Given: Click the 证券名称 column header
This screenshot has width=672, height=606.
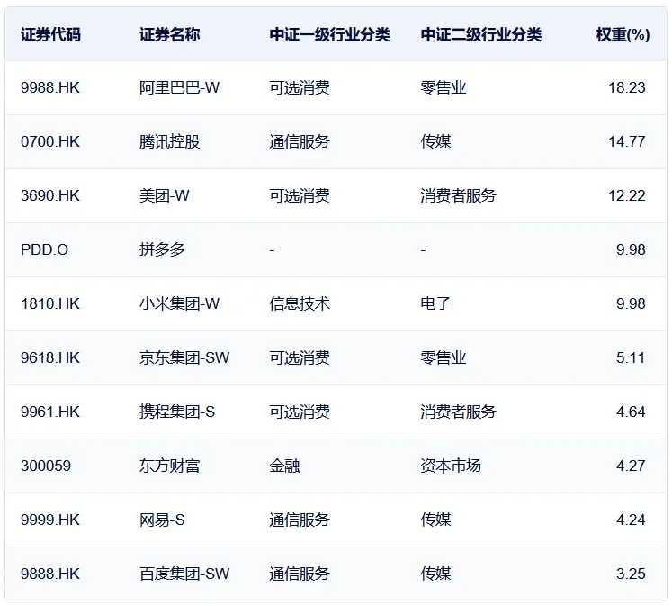Looking at the screenshot, I should click(170, 35).
